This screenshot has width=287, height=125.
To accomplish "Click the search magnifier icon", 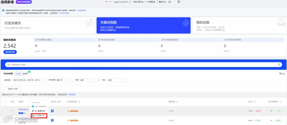I will click(x=279, y=65).
